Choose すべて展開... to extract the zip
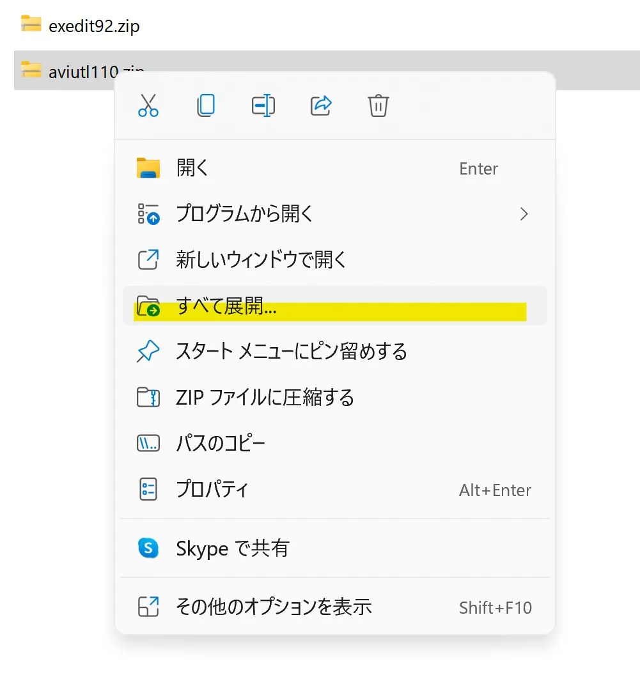Image resolution: width=640 pixels, height=677 pixels. coord(334,306)
